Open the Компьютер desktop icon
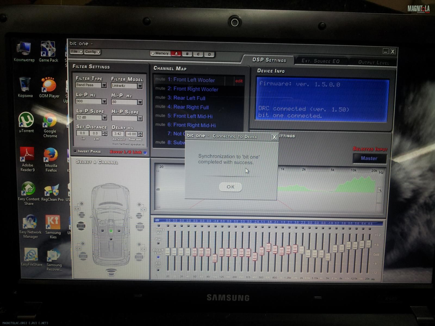435x326 pixels. coord(24,52)
